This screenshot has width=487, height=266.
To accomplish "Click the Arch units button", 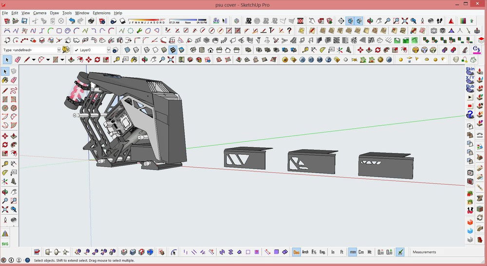I will [x=305, y=252].
